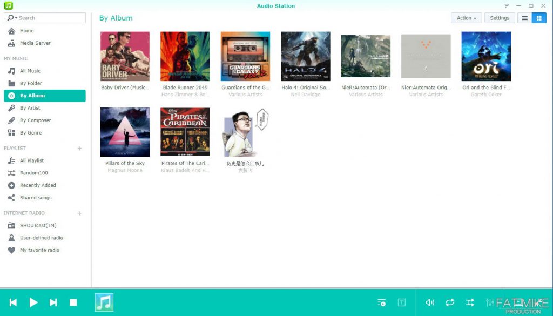
Task: Open the Settings button
Action: click(x=500, y=18)
